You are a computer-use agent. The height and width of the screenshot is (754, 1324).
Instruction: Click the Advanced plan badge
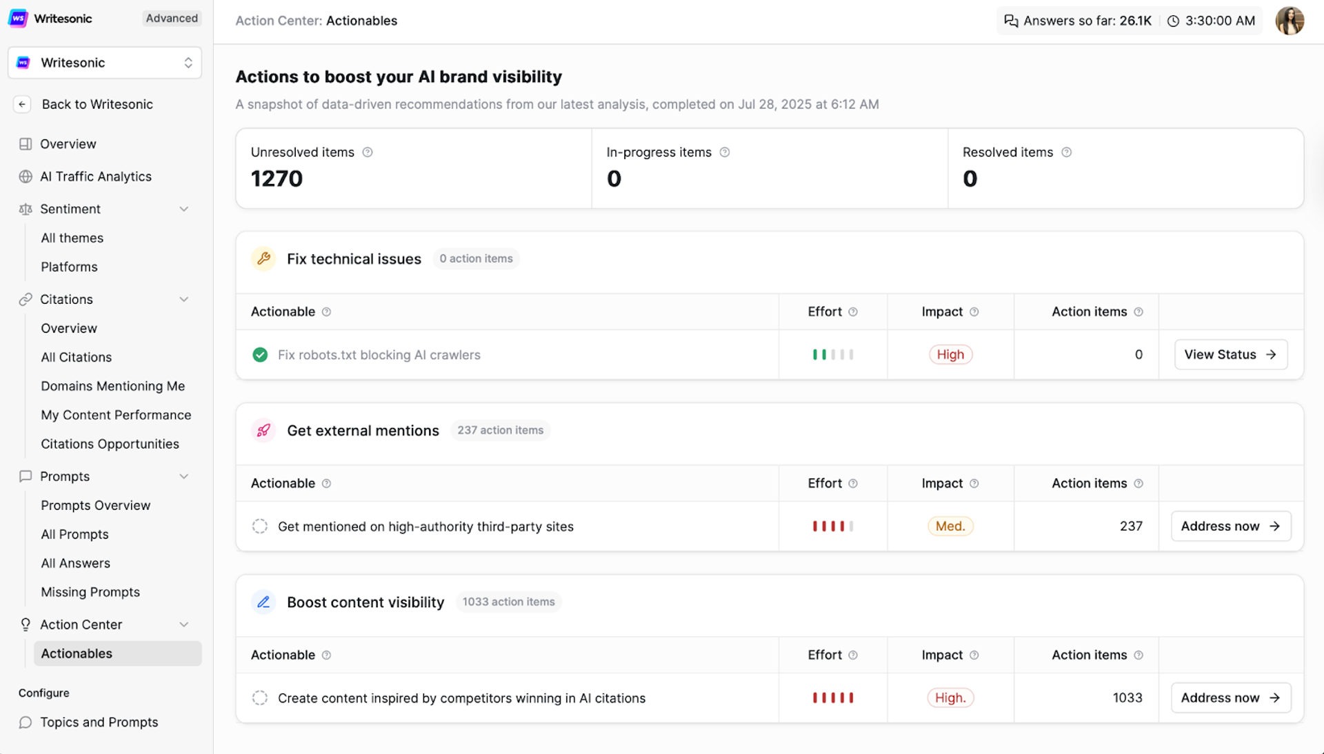tap(172, 19)
